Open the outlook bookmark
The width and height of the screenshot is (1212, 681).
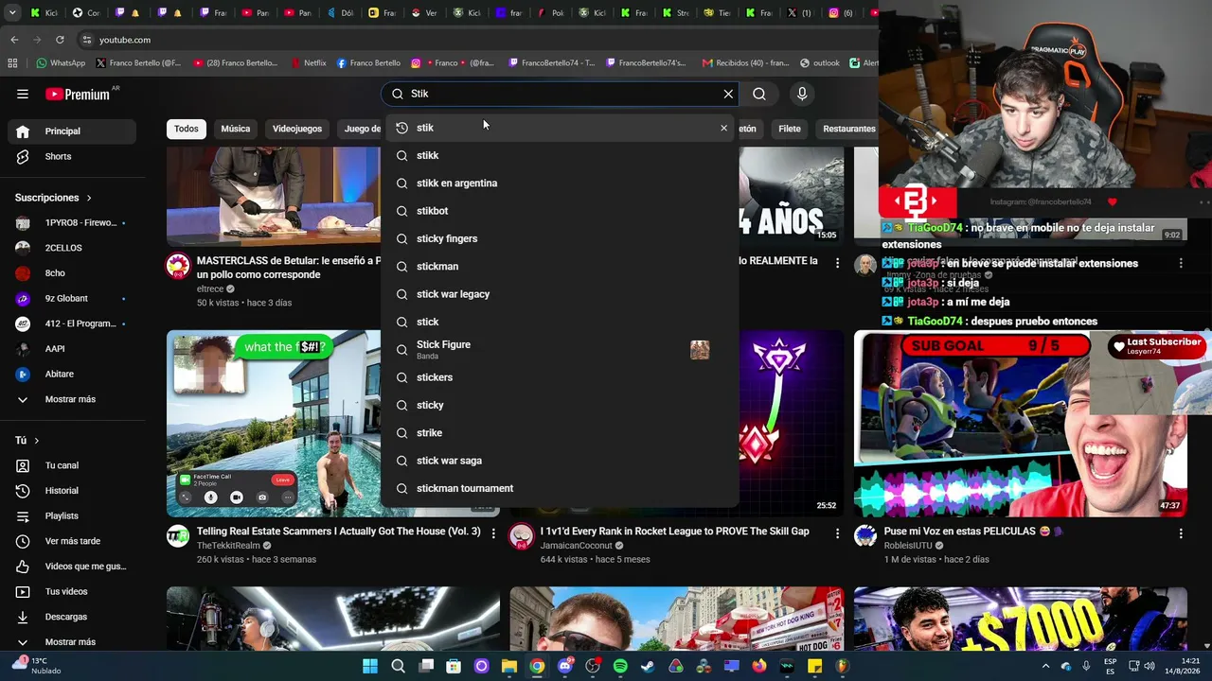(820, 63)
